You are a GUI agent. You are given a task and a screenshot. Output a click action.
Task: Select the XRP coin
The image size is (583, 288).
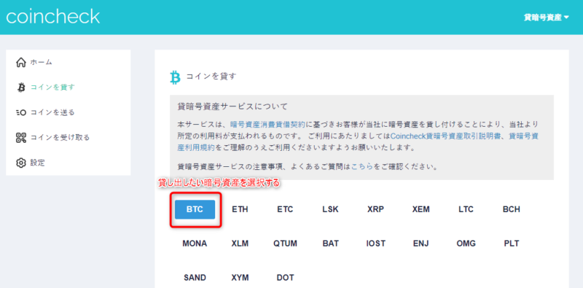pos(375,209)
